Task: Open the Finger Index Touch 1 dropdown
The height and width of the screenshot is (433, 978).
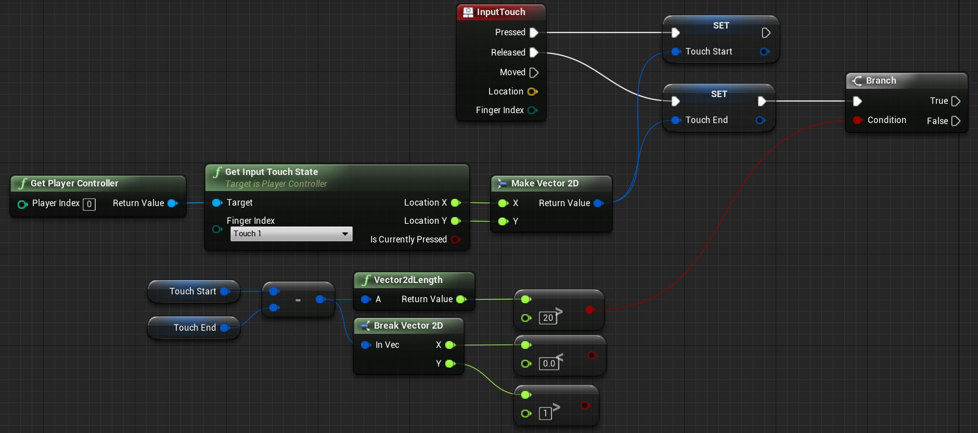Action: [291, 234]
